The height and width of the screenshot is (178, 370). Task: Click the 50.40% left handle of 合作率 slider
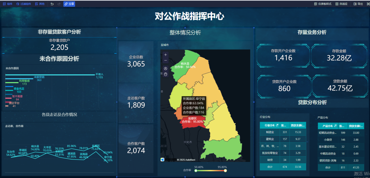tap(196, 170)
